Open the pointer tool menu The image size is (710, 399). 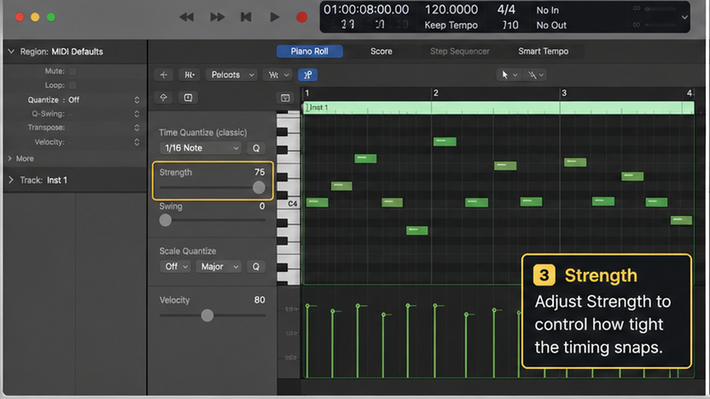pyautogui.click(x=509, y=75)
